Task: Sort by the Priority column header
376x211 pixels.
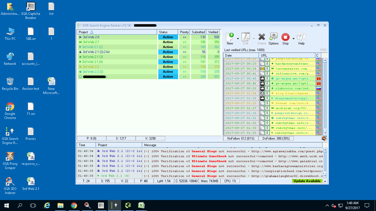Action: [x=184, y=32]
